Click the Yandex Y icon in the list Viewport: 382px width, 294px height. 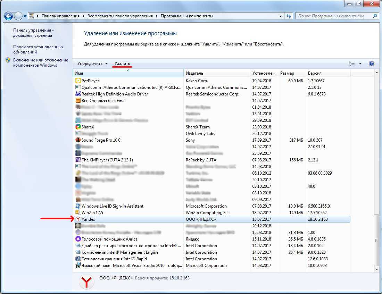[x=78, y=219]
